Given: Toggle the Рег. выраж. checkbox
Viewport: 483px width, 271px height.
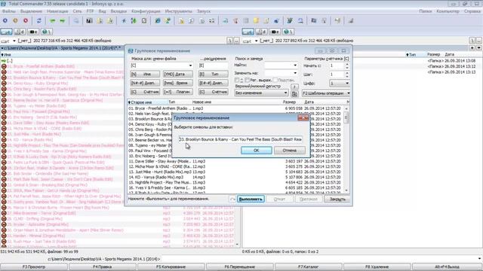Looking at the screenshot, I should [247, 80].
